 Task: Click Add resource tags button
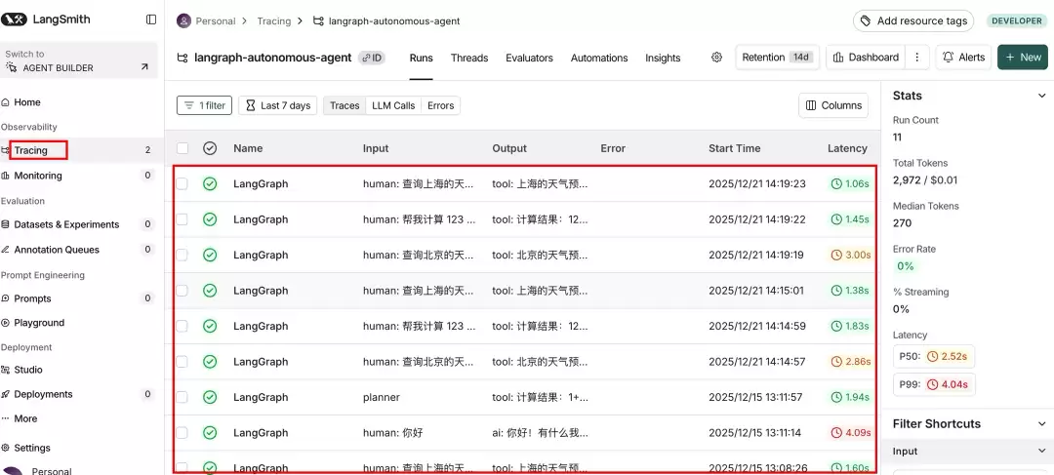tap(913, 20)
